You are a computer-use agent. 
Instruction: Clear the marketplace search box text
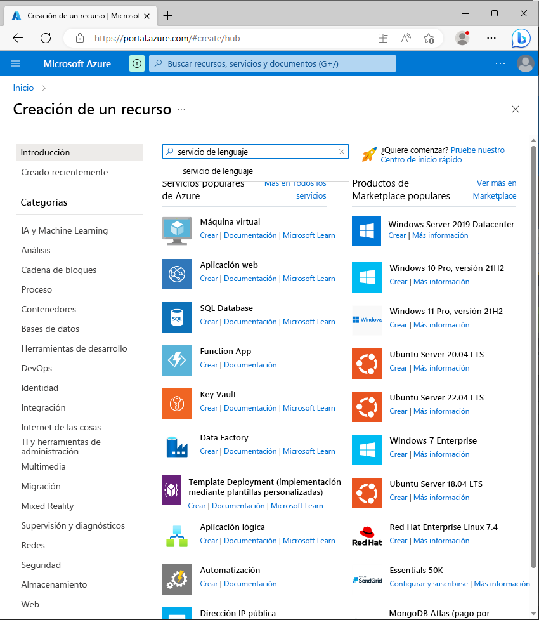tap(342, 152)
